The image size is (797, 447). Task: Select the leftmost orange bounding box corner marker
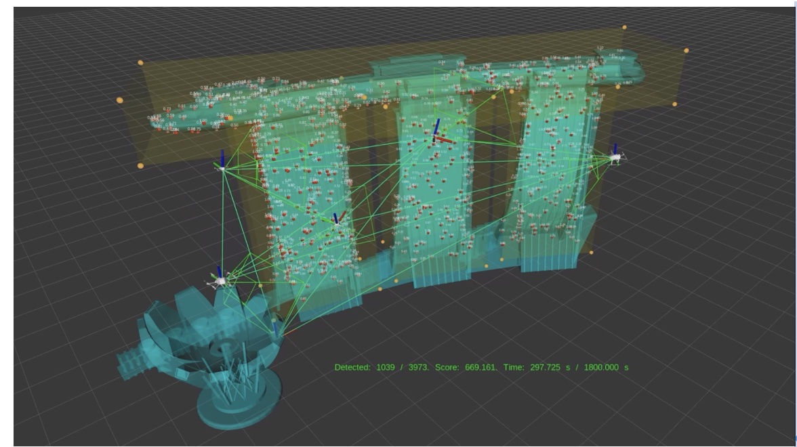(120, 100)
